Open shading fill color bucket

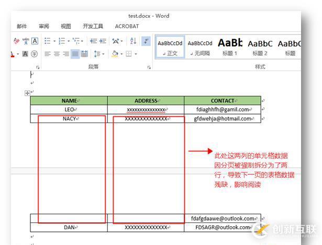115,54
